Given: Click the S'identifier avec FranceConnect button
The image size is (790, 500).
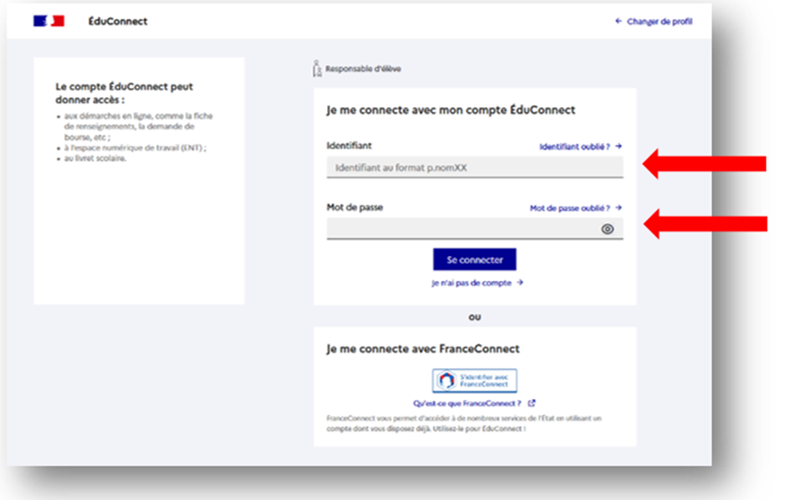Looking at the screenshot, I should 474,380.
